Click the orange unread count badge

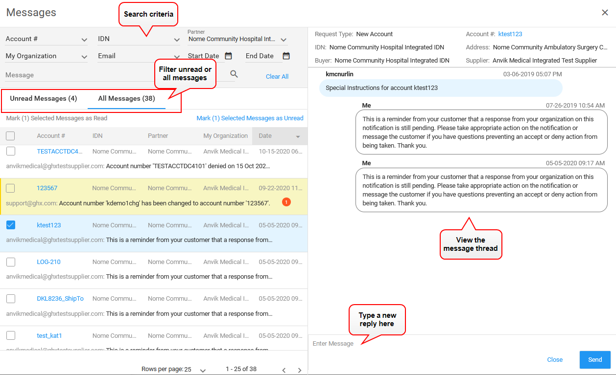[286, 202]
